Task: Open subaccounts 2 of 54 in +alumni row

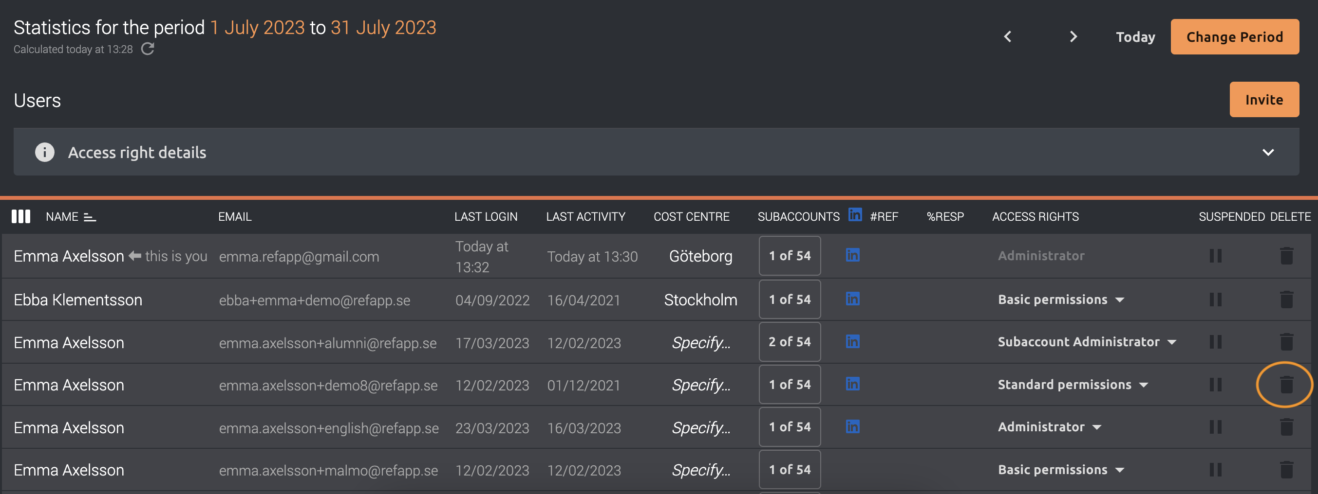Action: click(x=790, y=342)
